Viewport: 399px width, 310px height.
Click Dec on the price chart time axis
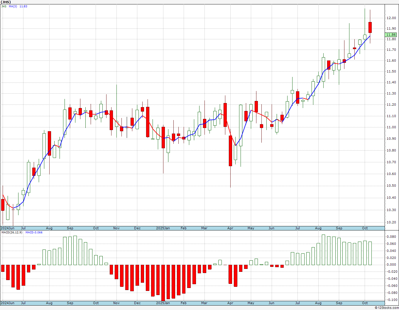pyautogui.click(x=137, y=228)
